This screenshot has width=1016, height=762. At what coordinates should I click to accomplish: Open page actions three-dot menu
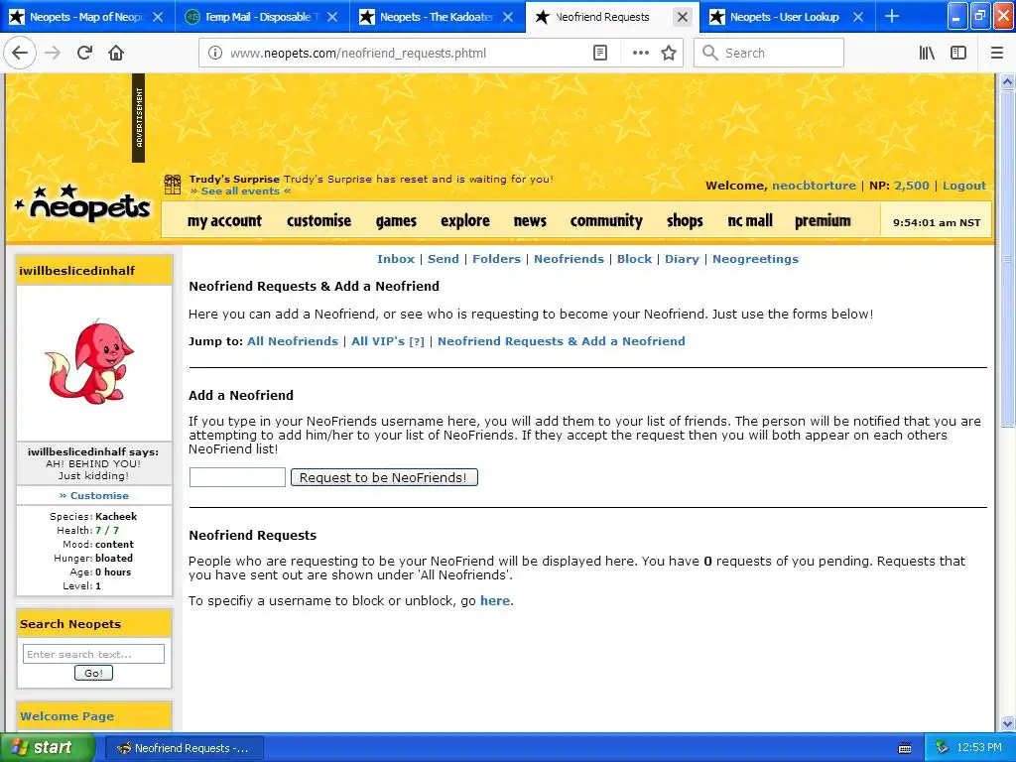[640, 54]
